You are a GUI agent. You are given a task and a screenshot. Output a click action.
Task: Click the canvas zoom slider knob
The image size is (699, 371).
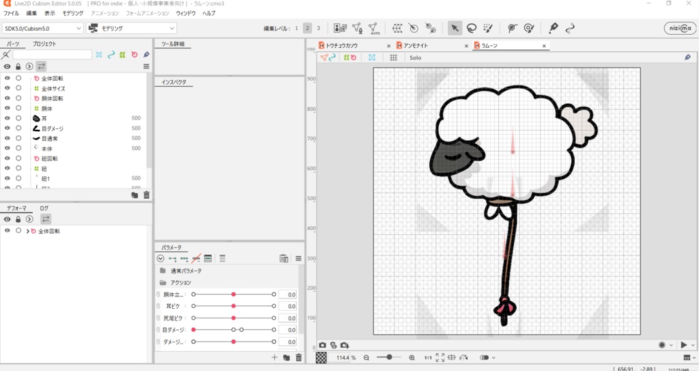coord(389,357)
